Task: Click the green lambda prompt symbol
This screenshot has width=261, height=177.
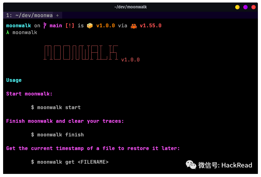Action: point(8,32)
